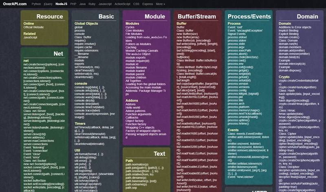
Task: Click setInterval(cb, ms) under Global Objects
Action: pyautogui.click(x=87, y=74)
